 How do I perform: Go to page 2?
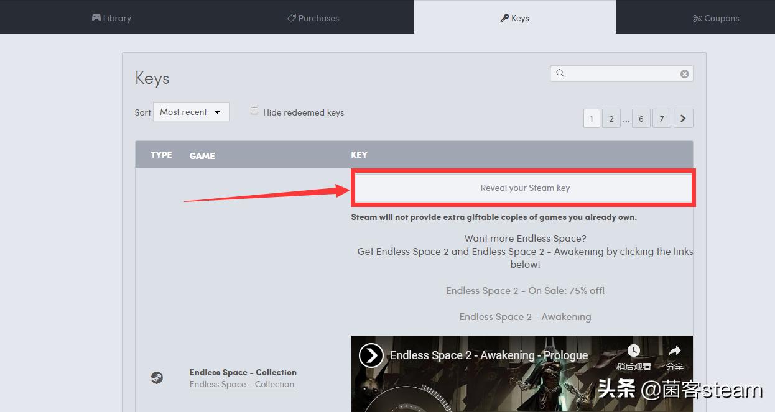(x=611, y=119)
